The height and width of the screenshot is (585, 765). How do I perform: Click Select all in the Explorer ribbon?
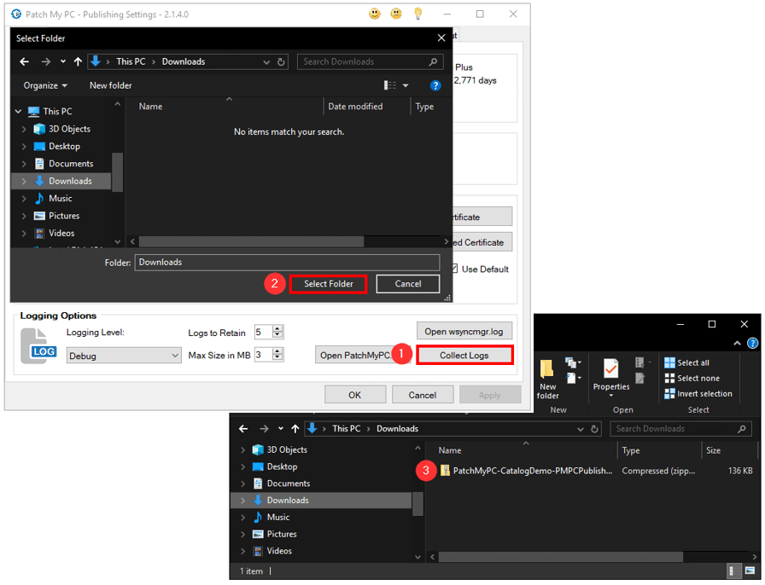(x=687, y=362)
